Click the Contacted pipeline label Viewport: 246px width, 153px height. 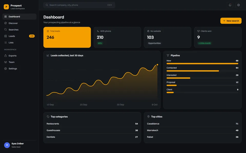[x=171, y=68]
